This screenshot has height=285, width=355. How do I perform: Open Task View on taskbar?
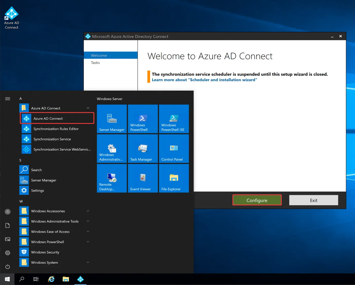tap(36, 279)
